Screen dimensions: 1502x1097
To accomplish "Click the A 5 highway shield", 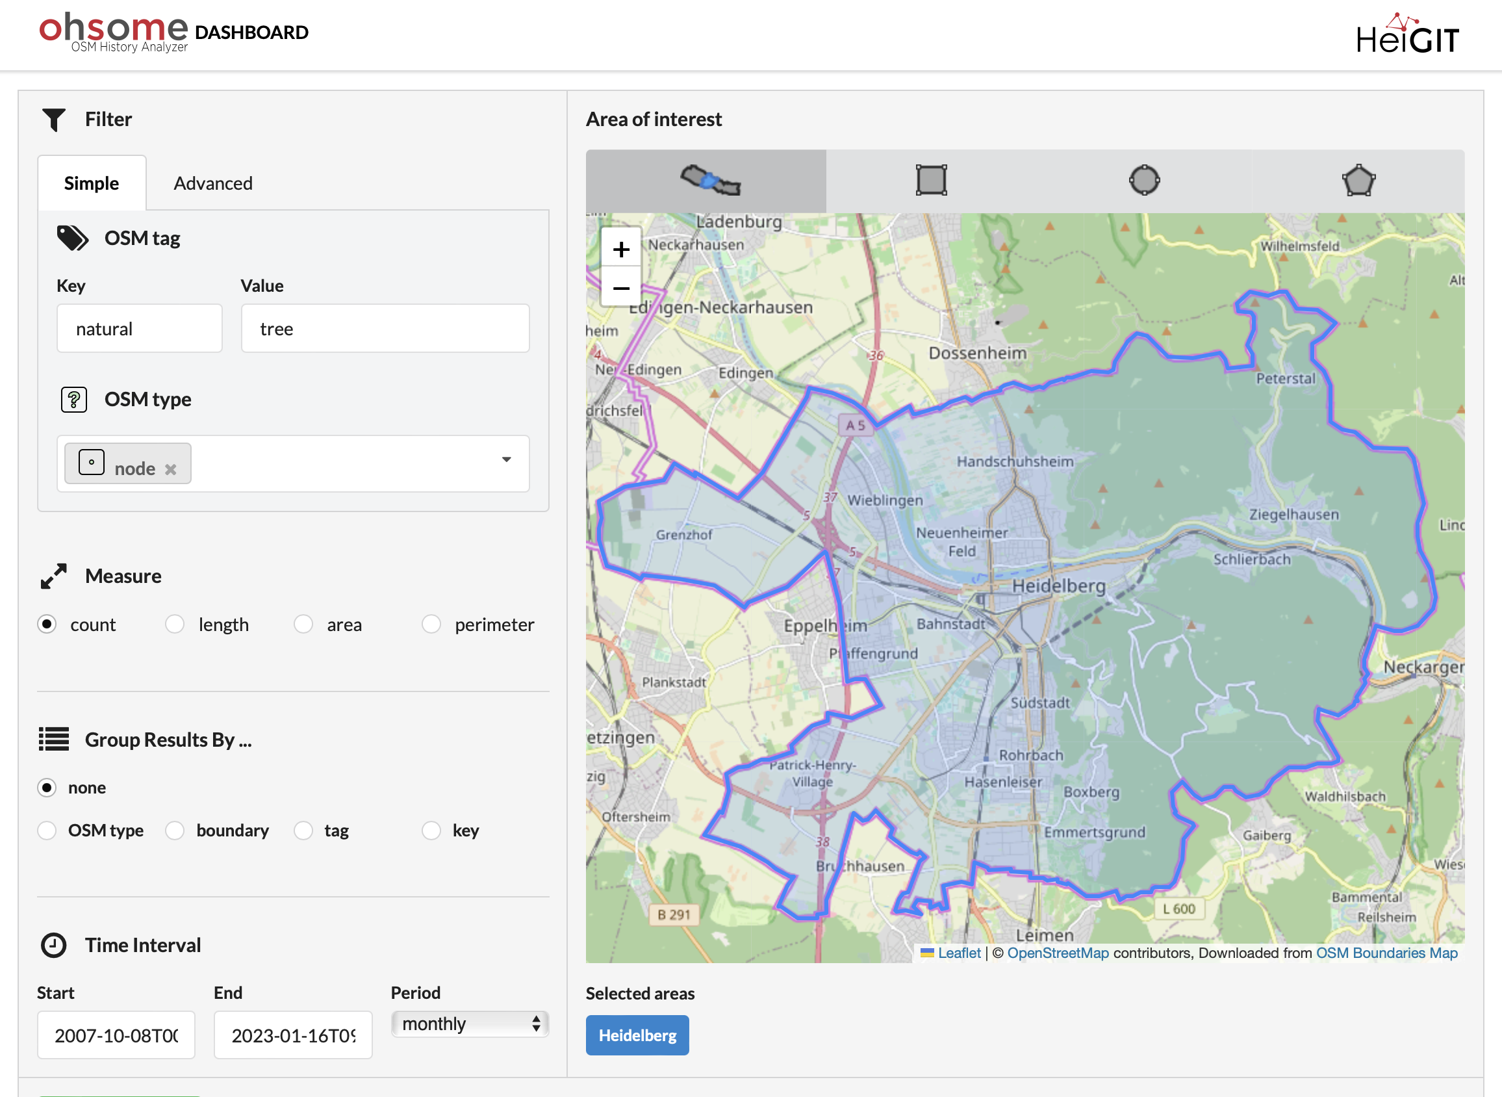I will tap(855, 426).
